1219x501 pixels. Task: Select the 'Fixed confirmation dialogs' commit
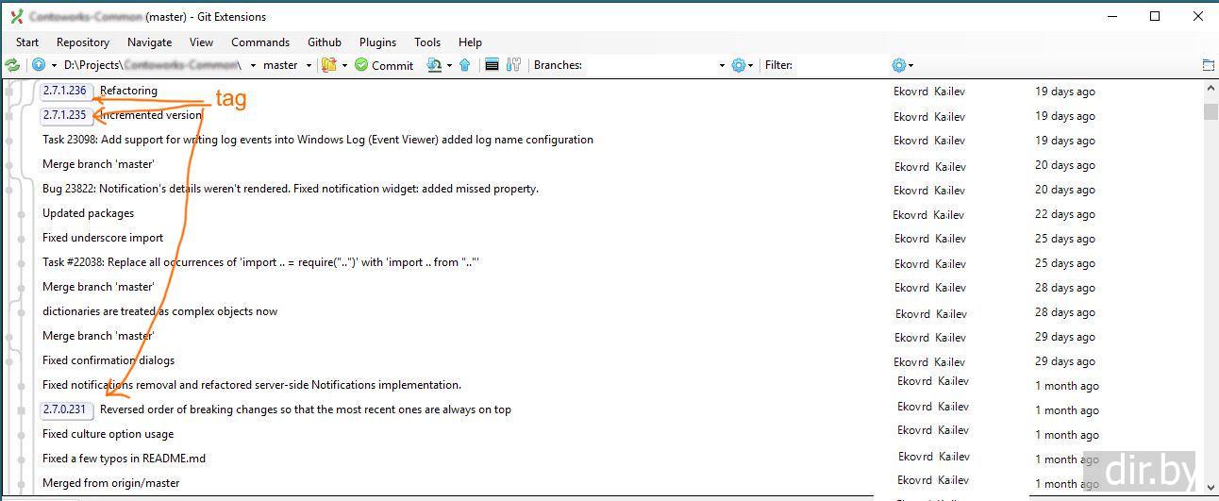coord(109,360)
